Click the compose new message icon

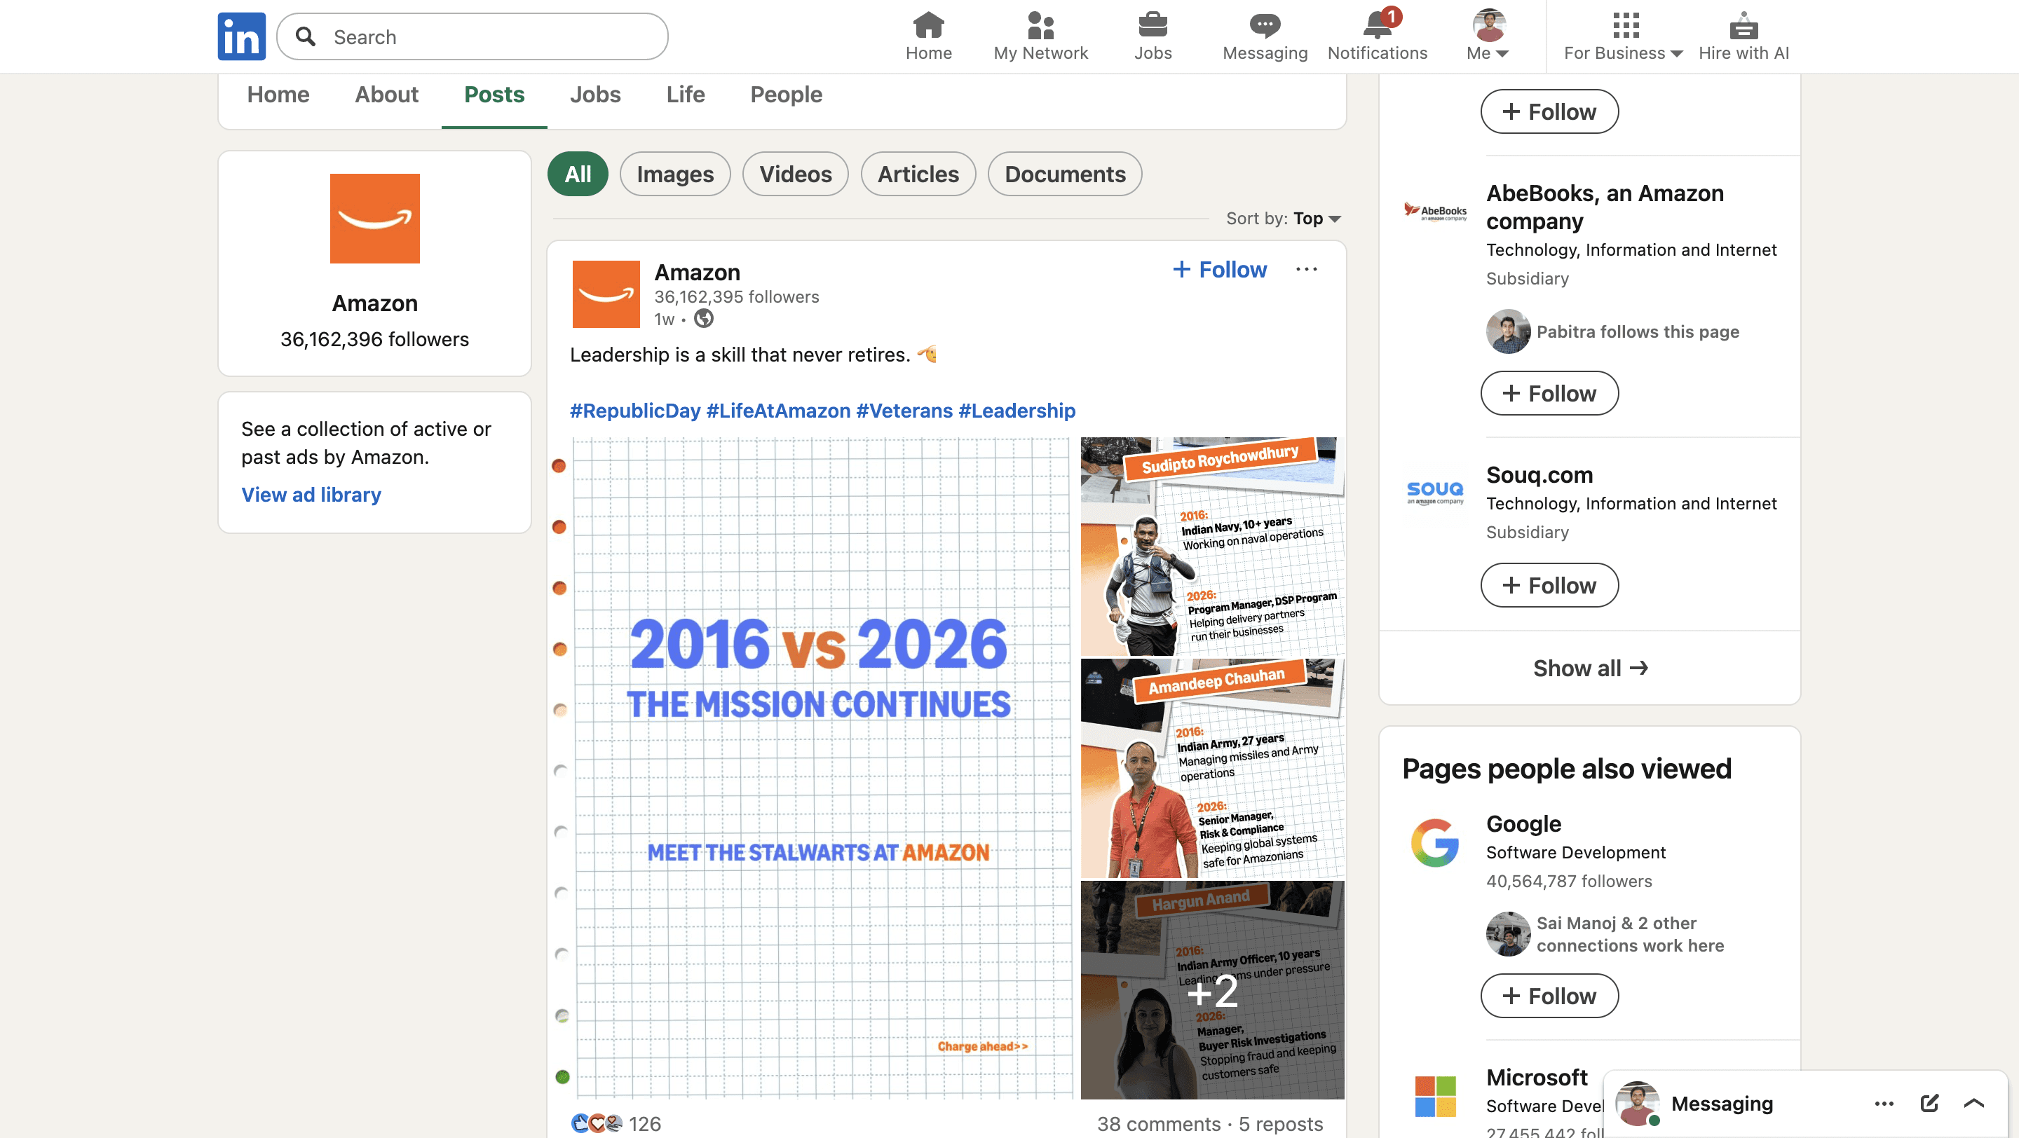tap(1929, 1103)
